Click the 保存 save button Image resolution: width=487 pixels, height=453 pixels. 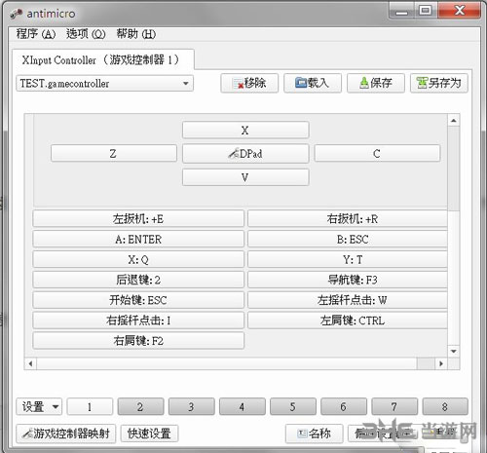click(376, 83)
